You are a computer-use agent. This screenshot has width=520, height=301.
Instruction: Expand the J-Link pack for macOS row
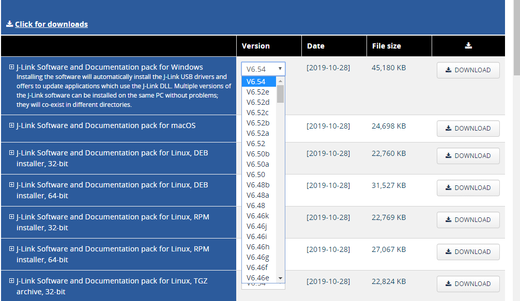(11, 125)
